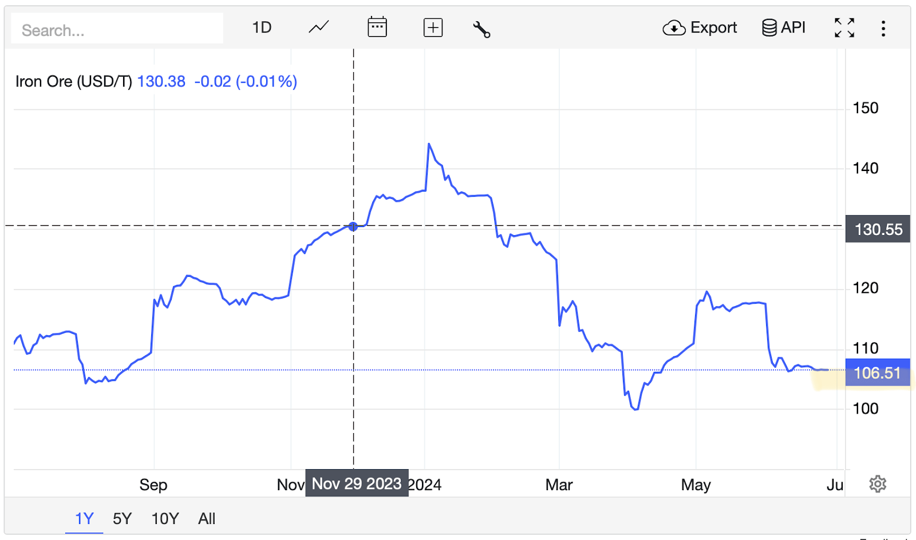Open chart settings gear icon
This screenshot has width=916, height=540.
(x=878, y=484)
